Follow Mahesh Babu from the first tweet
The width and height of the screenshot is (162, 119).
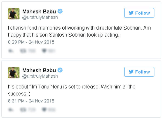click(139, 13)
